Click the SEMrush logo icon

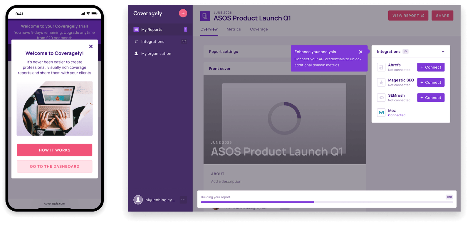coord(381,98)
